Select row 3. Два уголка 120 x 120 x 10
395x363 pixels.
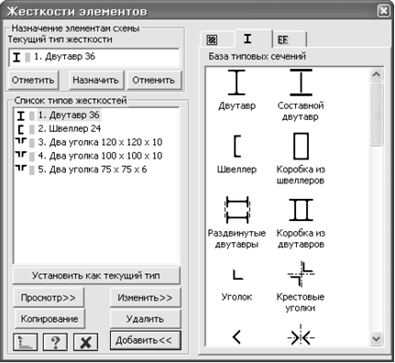coord(100,142)
